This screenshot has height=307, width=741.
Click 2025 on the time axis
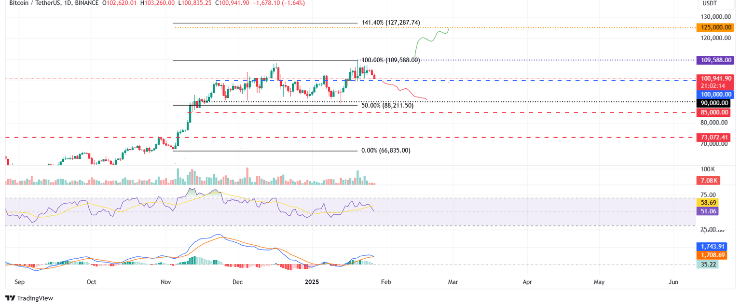click(x=312, y=281)
